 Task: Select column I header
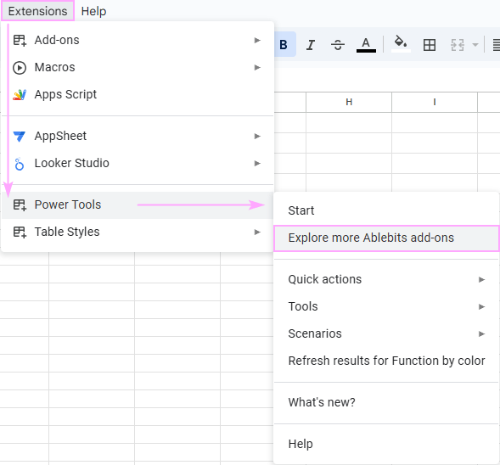pos(435,103)
